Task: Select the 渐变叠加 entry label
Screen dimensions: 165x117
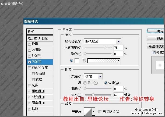Action: pos(38,97)
